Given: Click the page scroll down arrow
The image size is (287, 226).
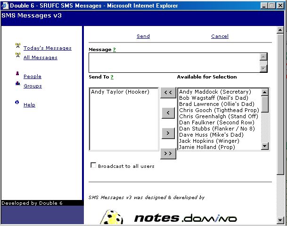Looking at the screenshot, I should 280,220.
